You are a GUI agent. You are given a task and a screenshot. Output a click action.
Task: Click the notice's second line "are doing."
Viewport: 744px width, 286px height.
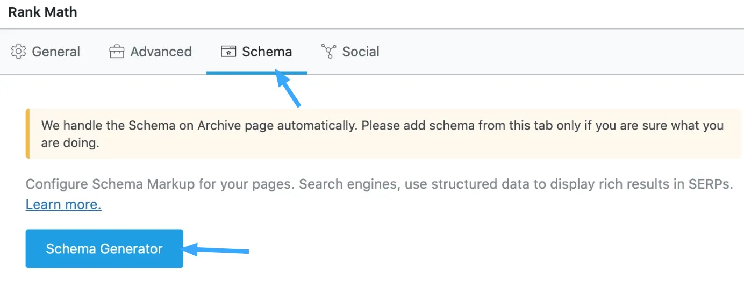tap(70, 144)
